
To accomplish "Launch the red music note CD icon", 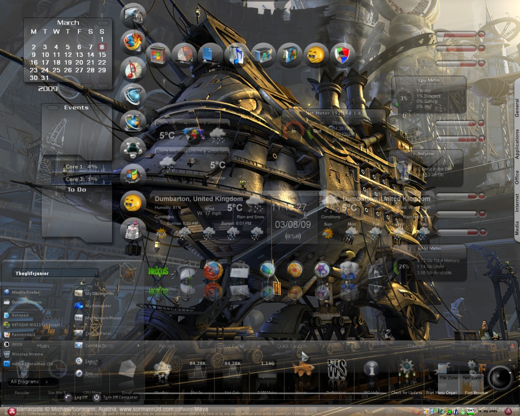I will (x=133, y=69).
